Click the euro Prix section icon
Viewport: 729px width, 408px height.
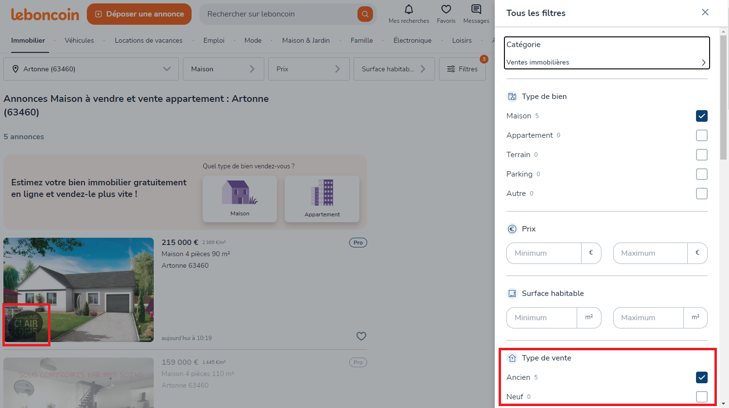click(x=512, y=229)
